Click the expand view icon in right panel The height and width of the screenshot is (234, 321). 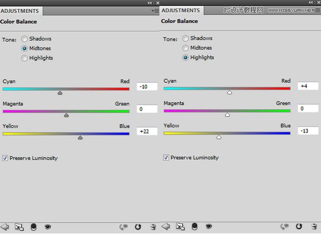[180, 227]
